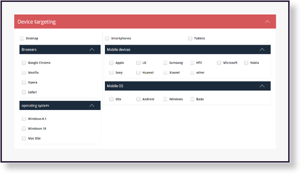Collapse the Mobile OS panel chevron
The height and width of the screenshot is (174, 301).
[x=262, y=86]
